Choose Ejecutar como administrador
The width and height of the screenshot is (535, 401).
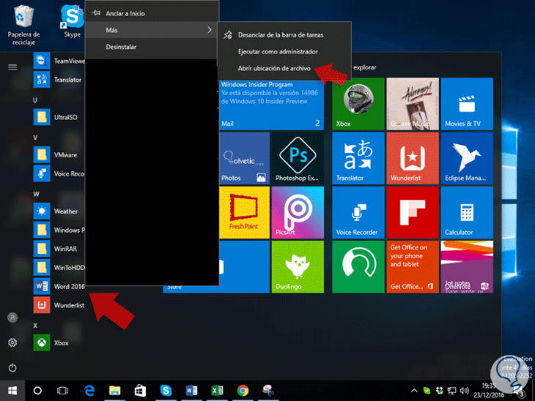click(x=278, y=51)
